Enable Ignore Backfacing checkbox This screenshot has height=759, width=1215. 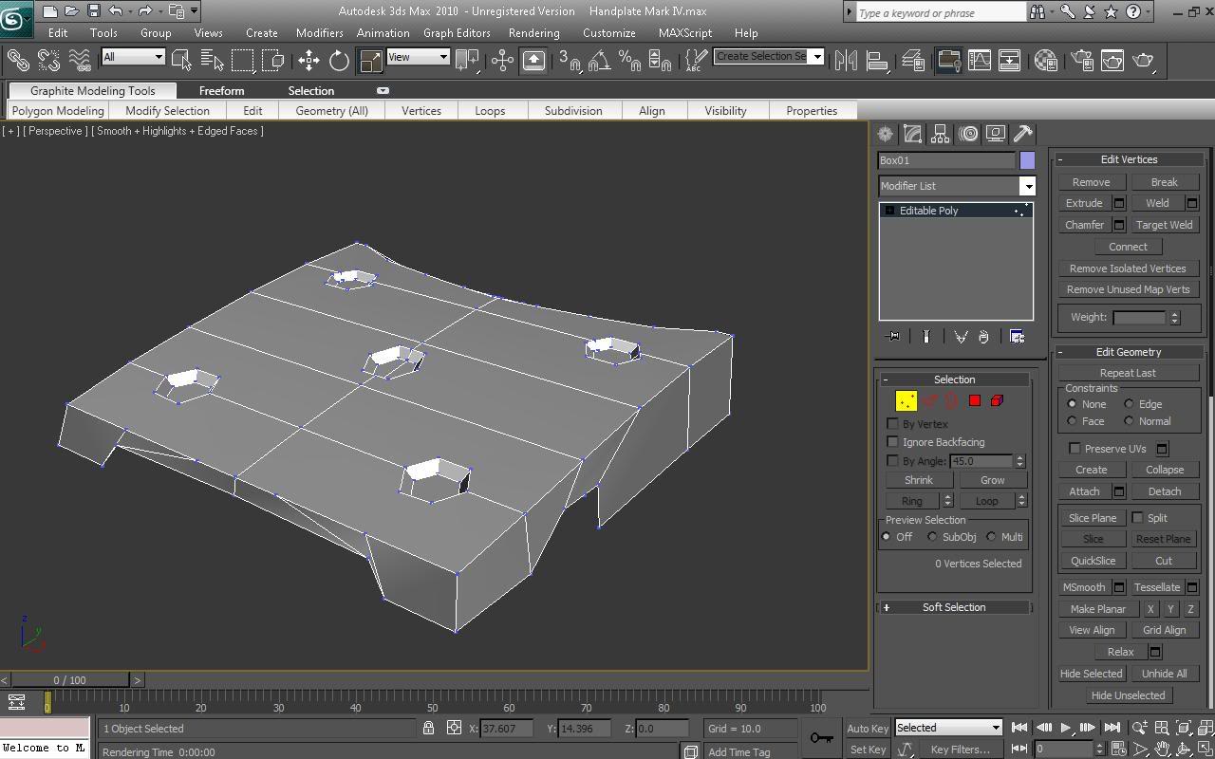pyautogui.click(x=892, y=442)
